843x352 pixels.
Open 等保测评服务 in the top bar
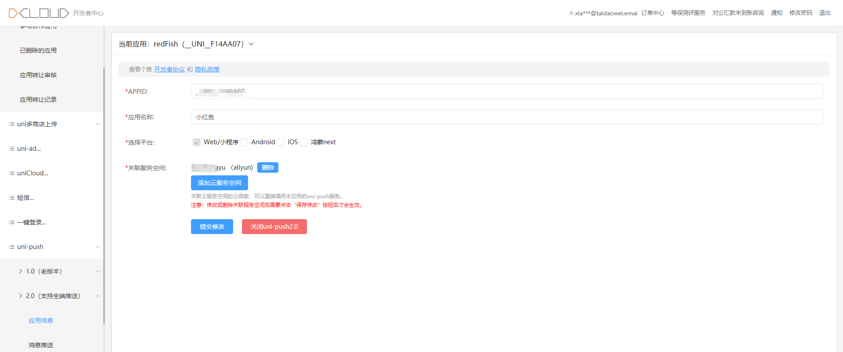click(688, 13)
